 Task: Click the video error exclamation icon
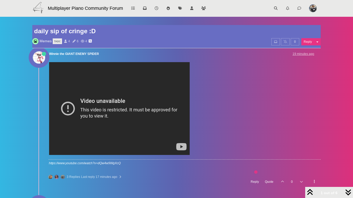[68, 109]
